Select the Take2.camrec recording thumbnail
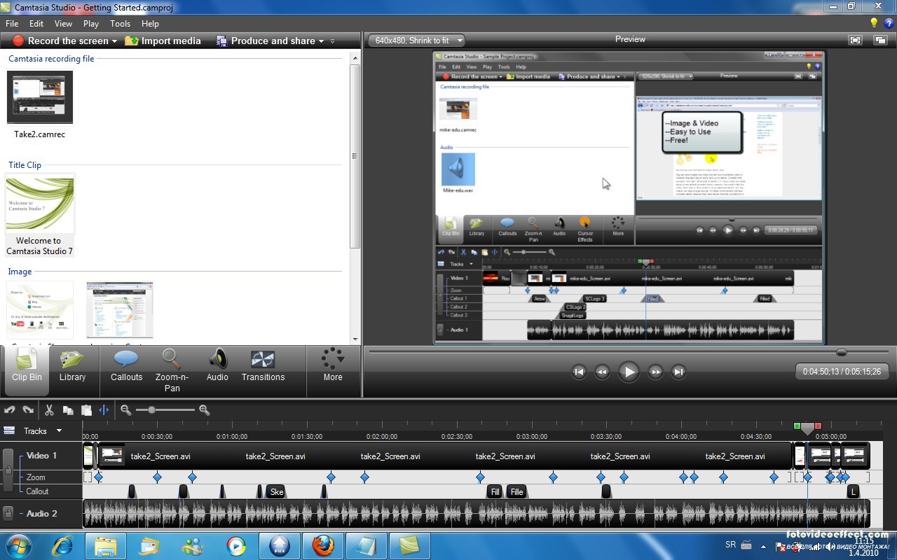Image resolution: width=897 pixels, height=560 pixels. click(40, 97)
